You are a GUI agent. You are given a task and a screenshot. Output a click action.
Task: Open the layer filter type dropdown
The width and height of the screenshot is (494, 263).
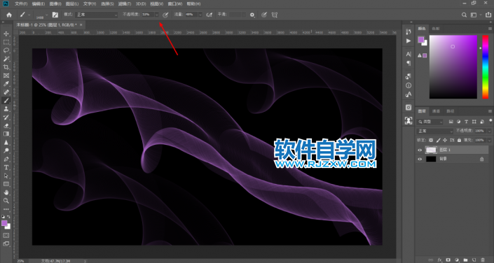[430, 122]
